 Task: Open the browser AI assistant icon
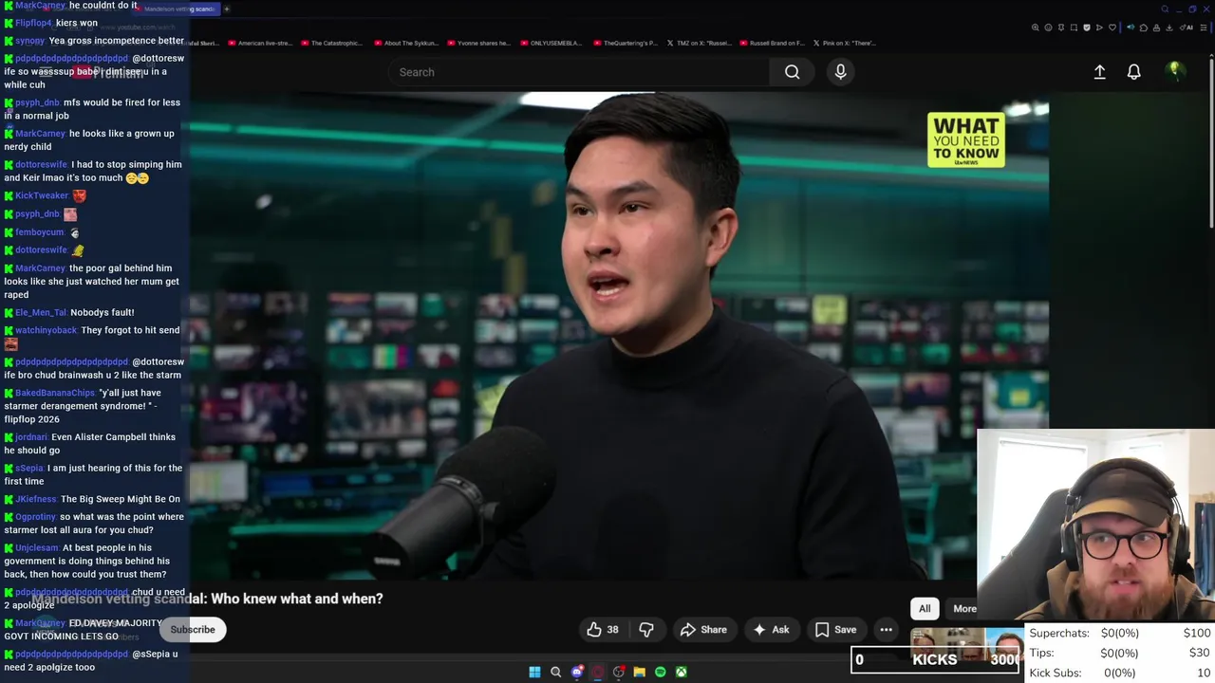(x=1187, y=28)
